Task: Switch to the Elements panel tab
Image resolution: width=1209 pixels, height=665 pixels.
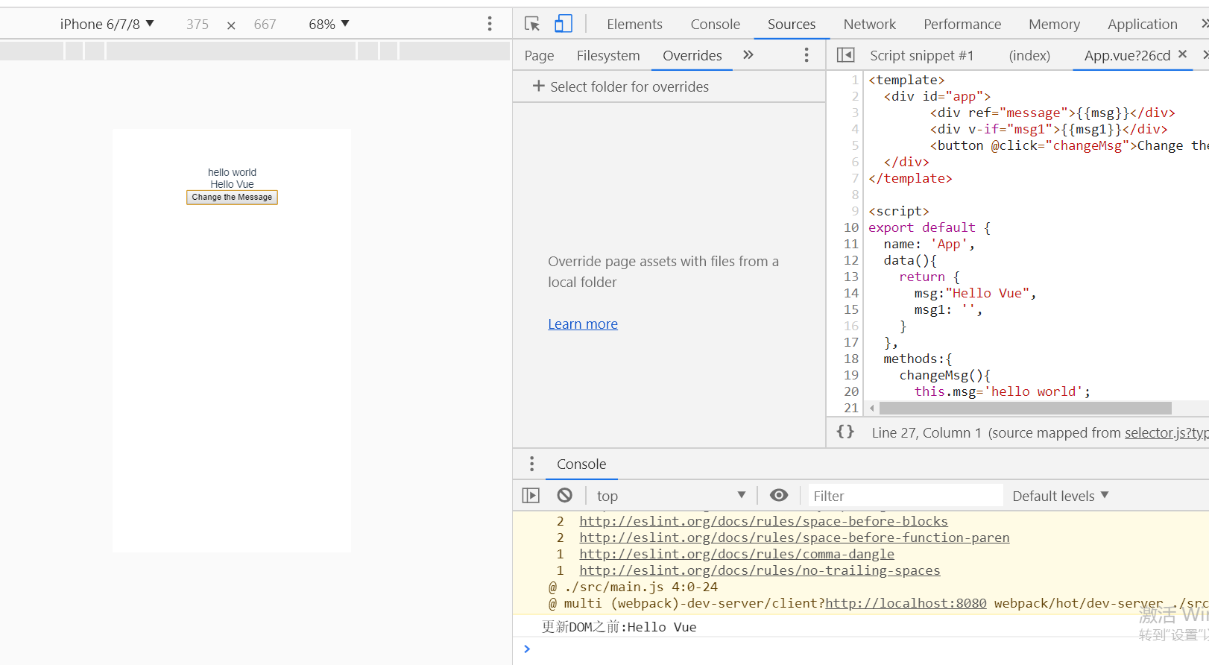Action: 634,24
